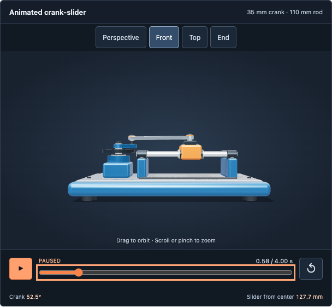Click the orange timeline slider handle
This screenshot has height=307, width=332.
[79, 273]
